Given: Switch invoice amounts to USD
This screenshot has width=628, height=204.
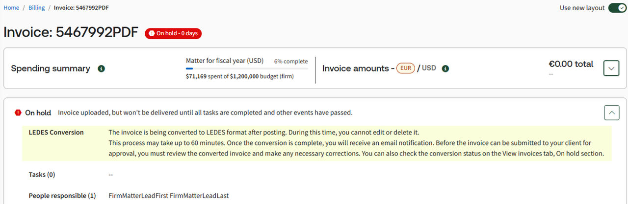Looking at the screenshot, I should pyautogui.click(x=429, y=68).
